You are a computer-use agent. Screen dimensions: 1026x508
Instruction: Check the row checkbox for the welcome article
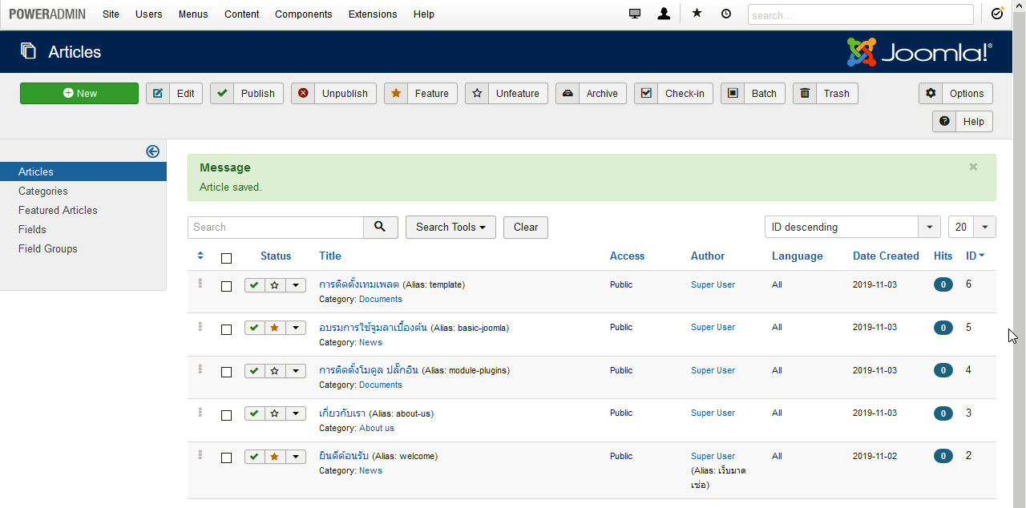tap(226, 457)
